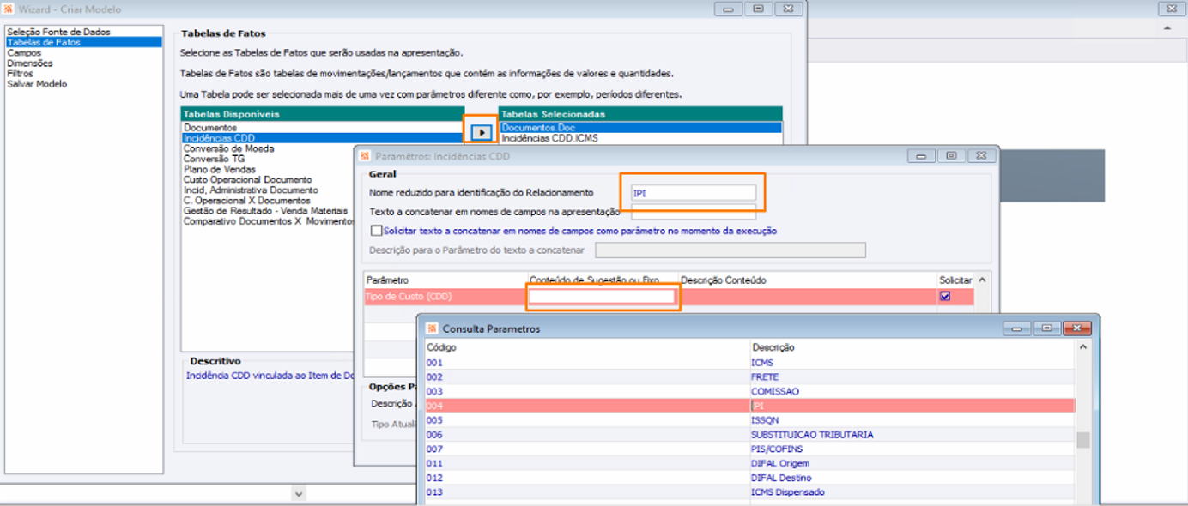Select code 013 ICMS Dispensado row
1188x506 pixels.
click(x=750, y=492)
